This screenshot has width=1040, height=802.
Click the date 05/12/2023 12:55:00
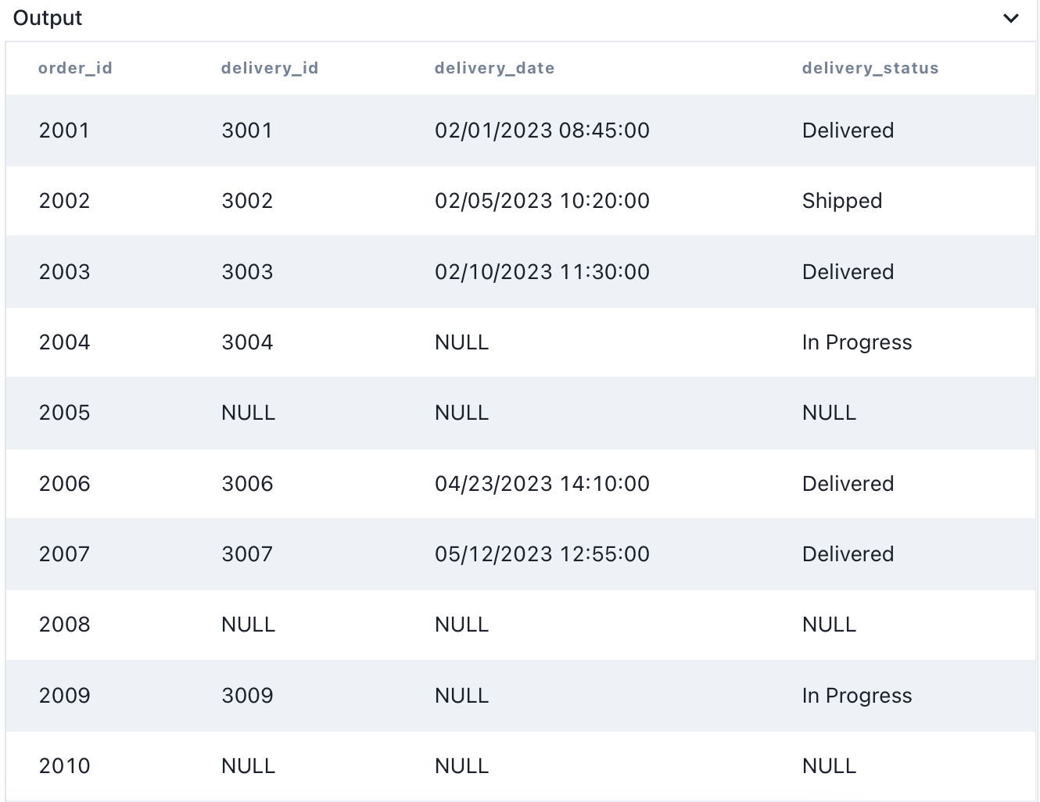pos(542,554)
